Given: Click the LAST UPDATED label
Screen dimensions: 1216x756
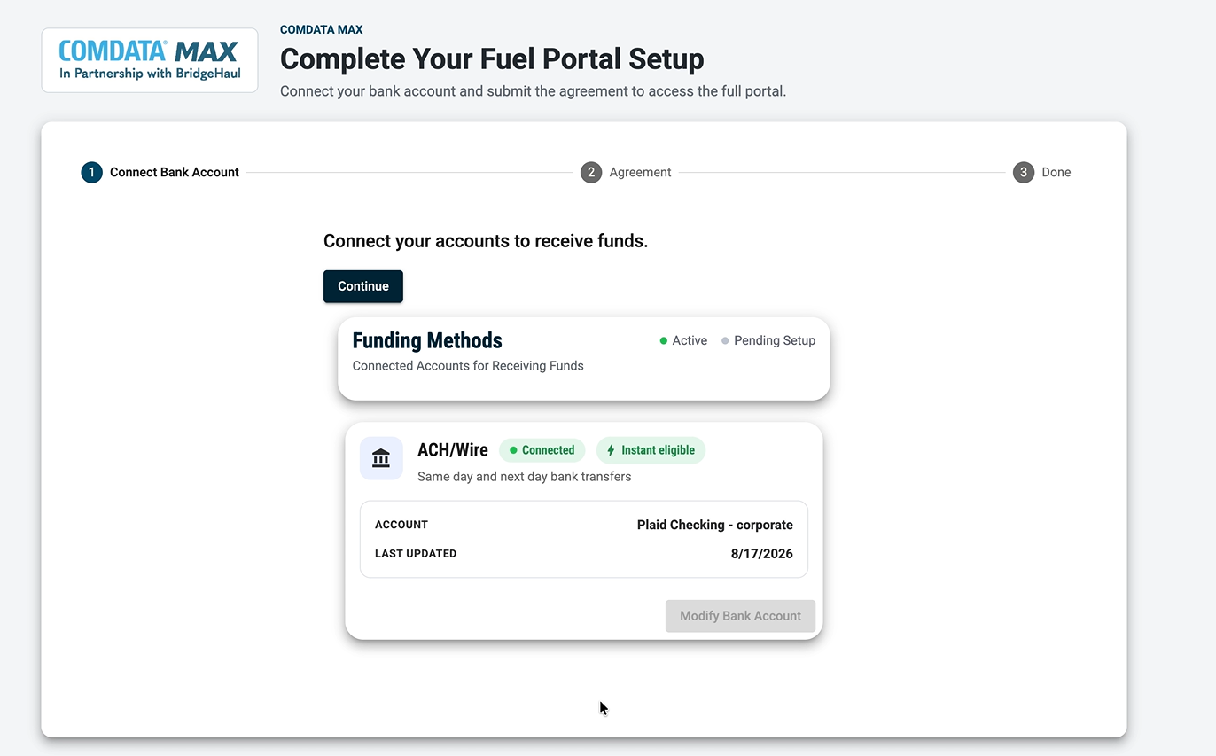Looking at the screenshot, I should tap(416, 554).
